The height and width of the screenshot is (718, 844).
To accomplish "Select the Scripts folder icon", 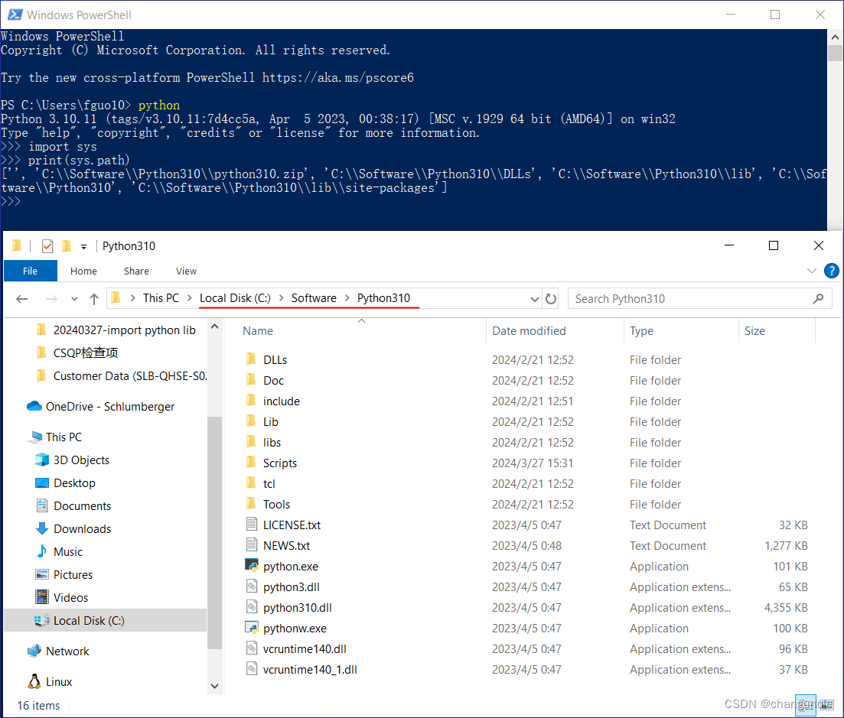I will 251,462.
